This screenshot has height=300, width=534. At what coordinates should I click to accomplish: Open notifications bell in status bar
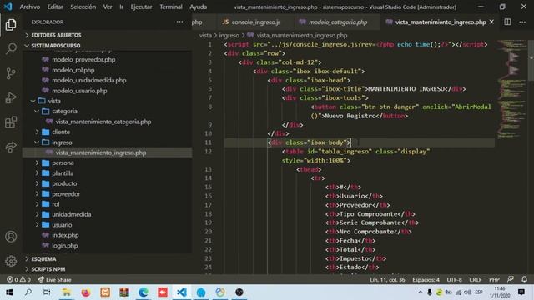point(524,279)
